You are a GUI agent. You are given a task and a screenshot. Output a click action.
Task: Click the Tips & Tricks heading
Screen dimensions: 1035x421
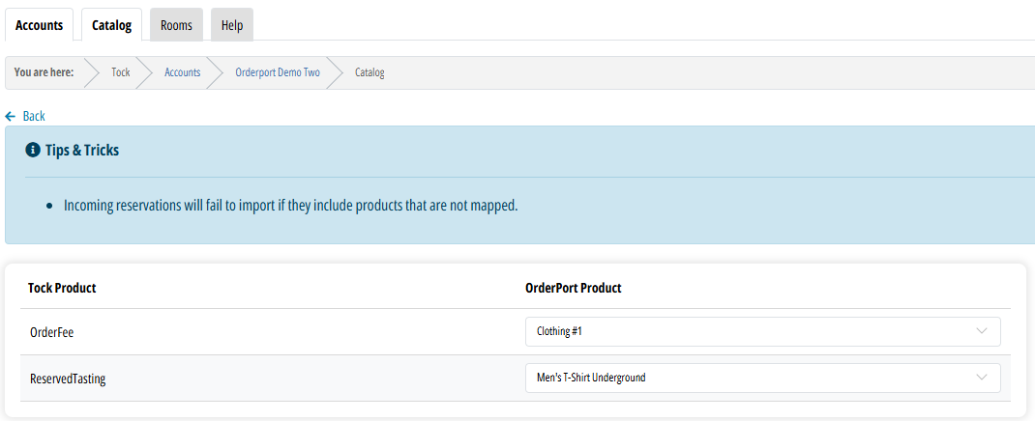click(x=82, y=151)
